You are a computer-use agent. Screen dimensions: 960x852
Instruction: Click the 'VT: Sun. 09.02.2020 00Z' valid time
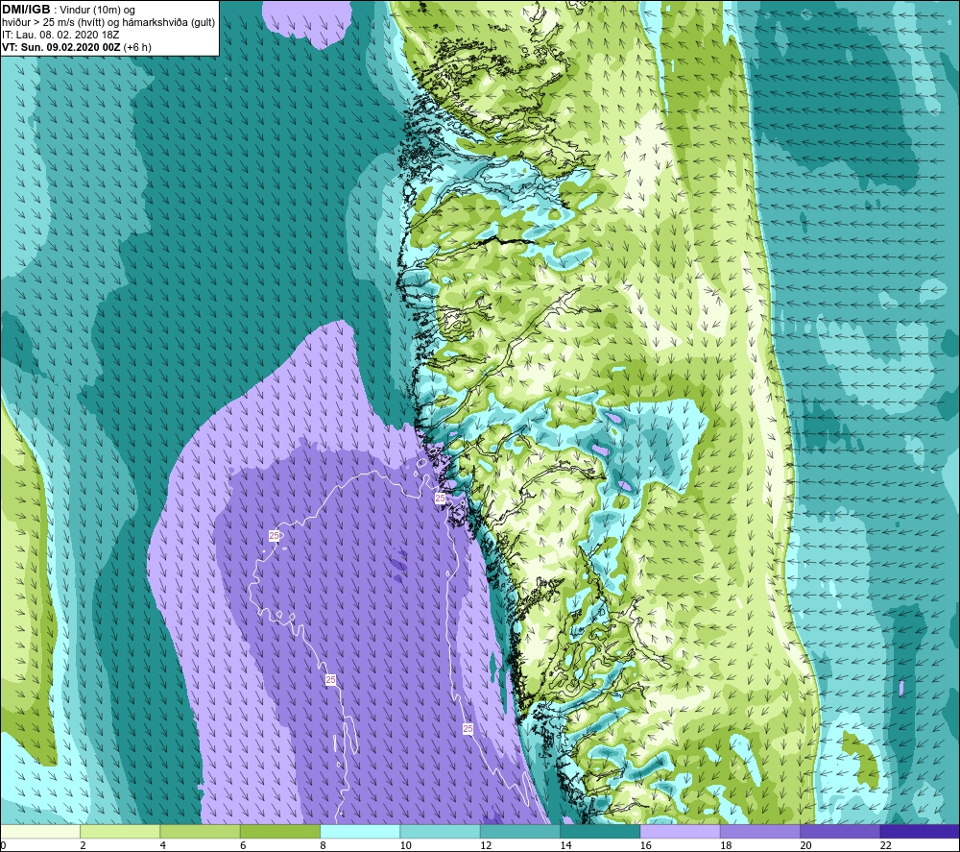[61, 47]
